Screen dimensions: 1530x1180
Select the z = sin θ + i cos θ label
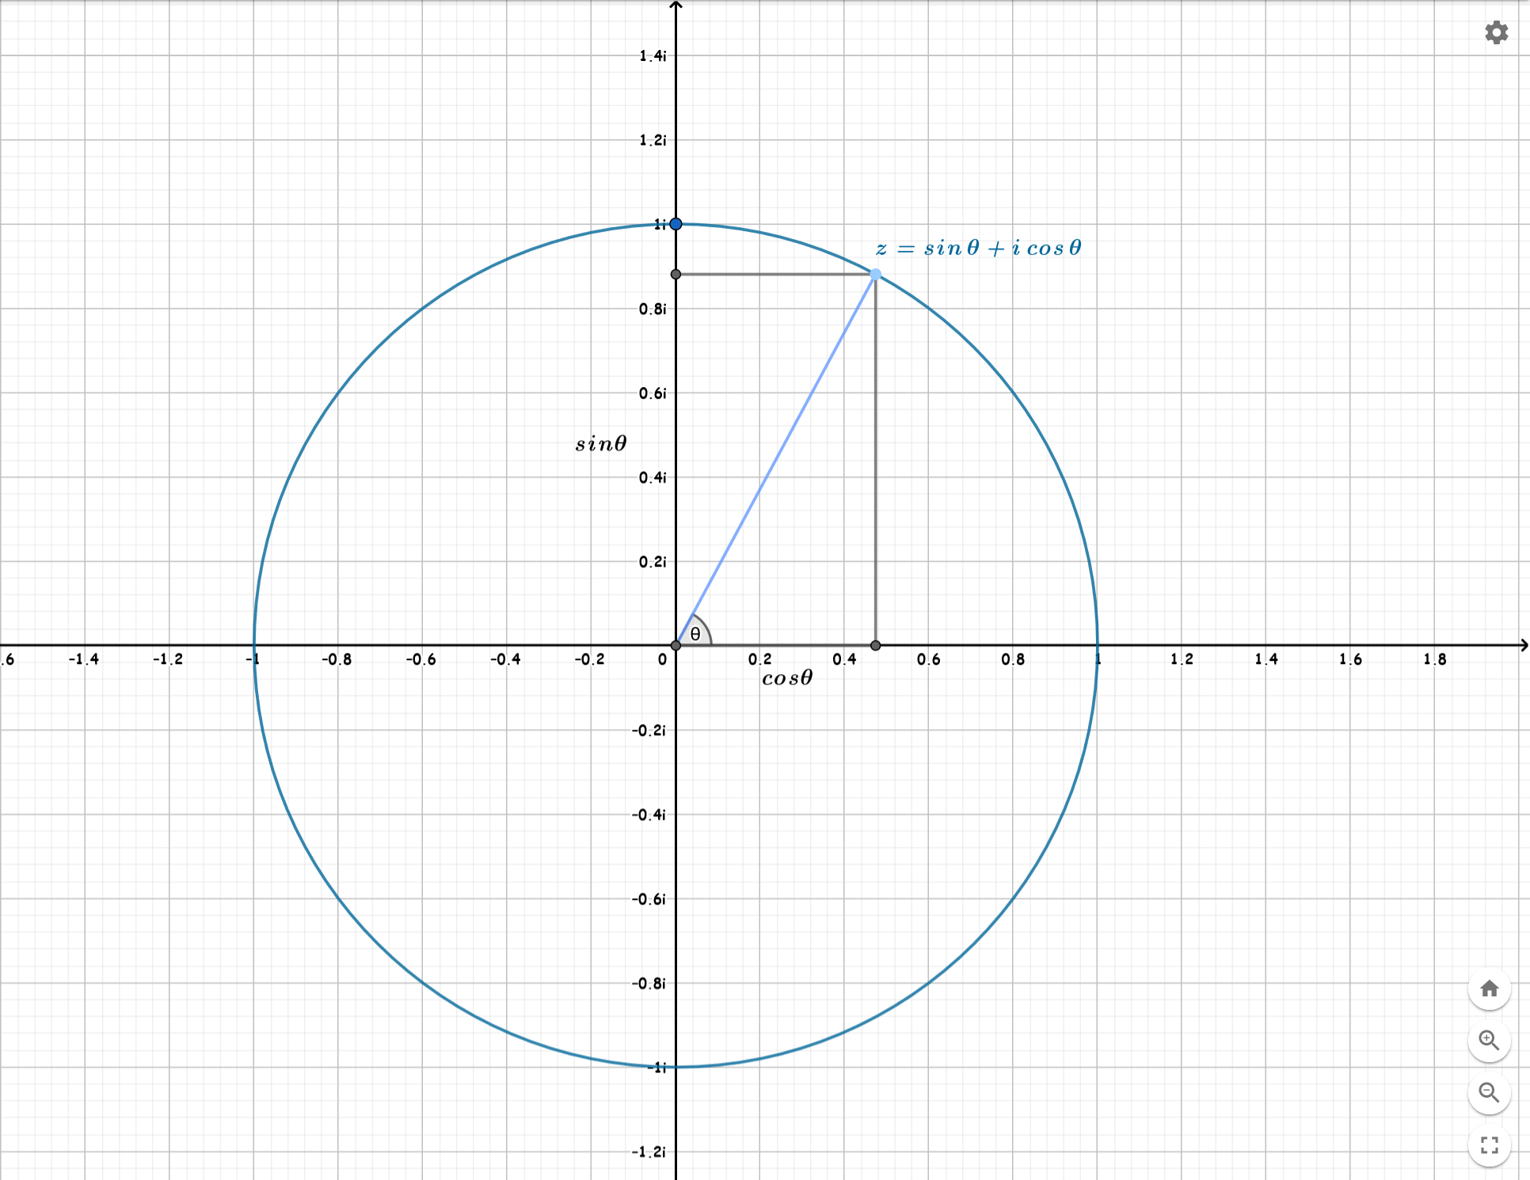click(x=978, y=248)
